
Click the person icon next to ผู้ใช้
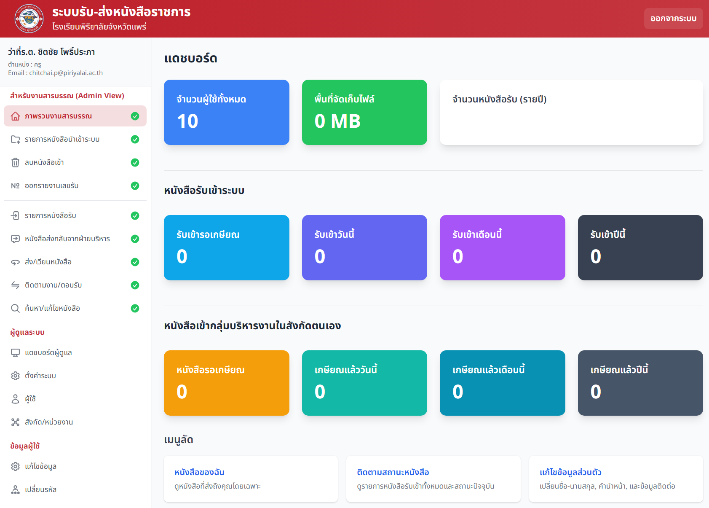click(x=15, y=399)
